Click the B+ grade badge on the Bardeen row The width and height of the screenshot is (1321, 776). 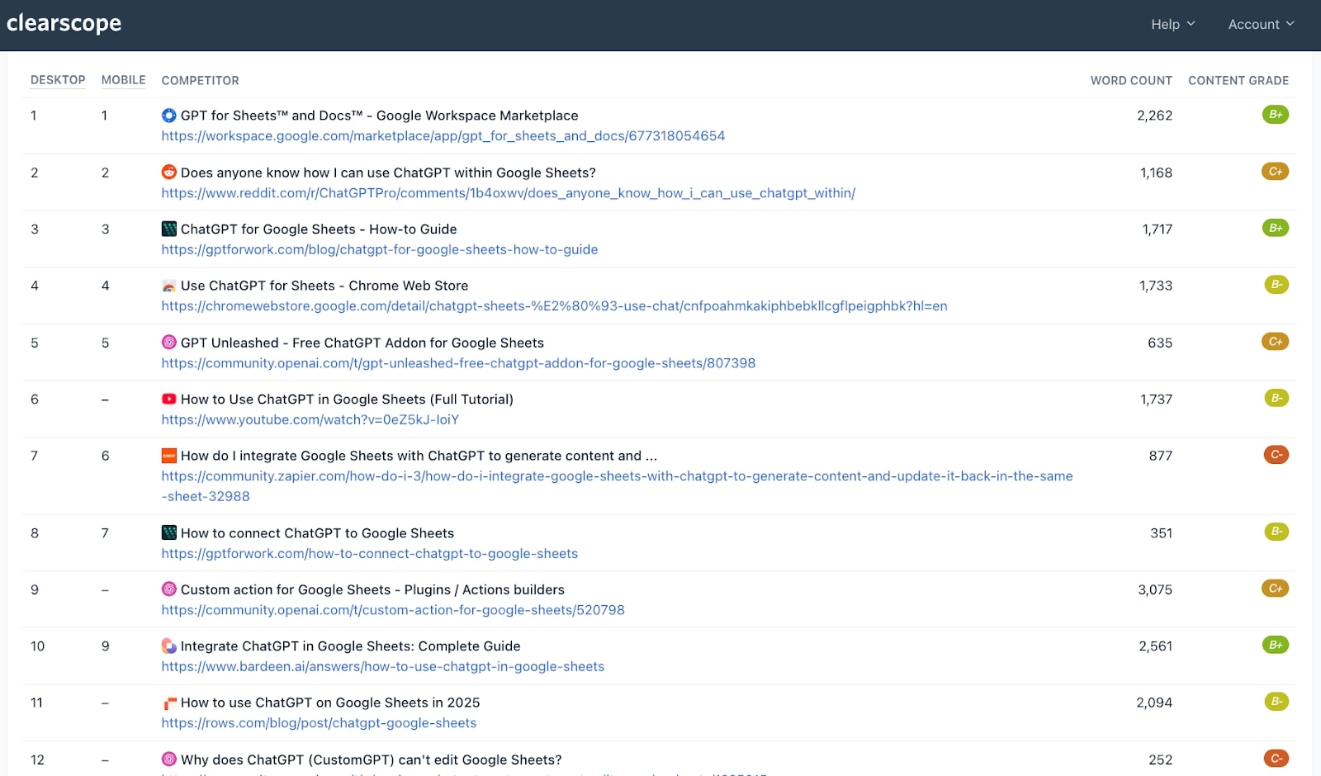tap(1276, 646)
